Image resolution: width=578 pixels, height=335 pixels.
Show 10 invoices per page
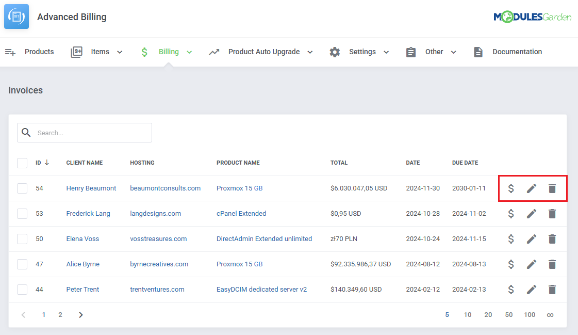[468, 315]
